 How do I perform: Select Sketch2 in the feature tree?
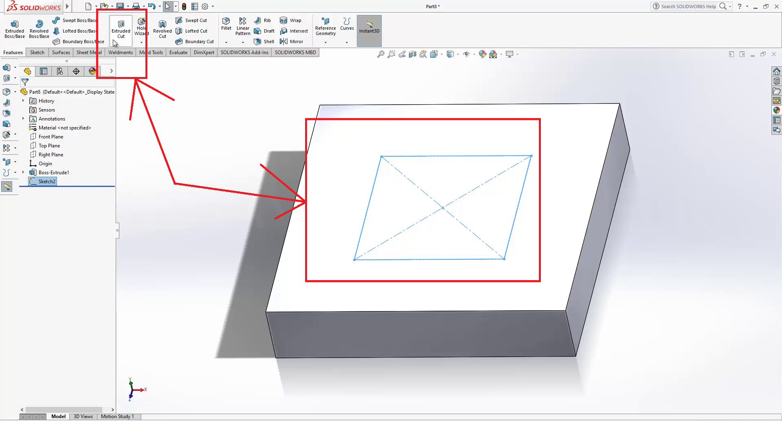46,182
